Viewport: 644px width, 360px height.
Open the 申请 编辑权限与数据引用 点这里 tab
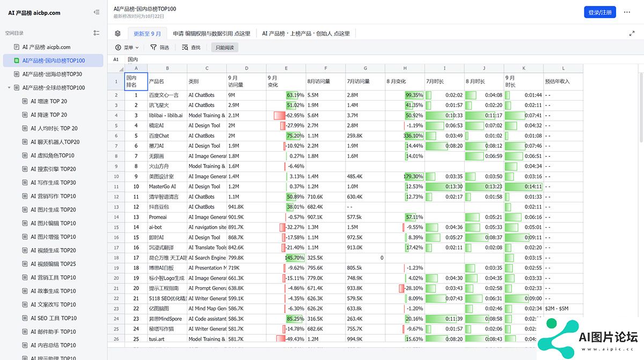(211, 33)
